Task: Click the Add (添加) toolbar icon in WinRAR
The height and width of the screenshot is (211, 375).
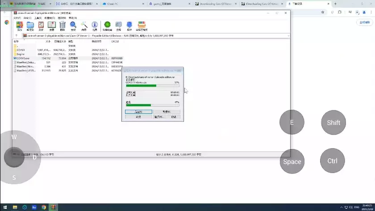Action: click(x=20, y=26)
